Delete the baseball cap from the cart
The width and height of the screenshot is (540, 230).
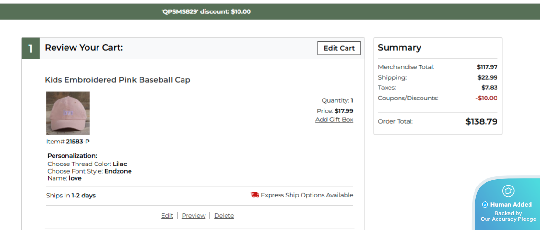[224, 216]
